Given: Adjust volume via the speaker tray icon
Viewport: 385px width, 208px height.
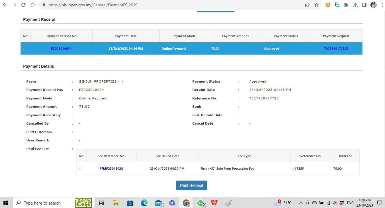Looking at the screenshot, I should point(335,203).
